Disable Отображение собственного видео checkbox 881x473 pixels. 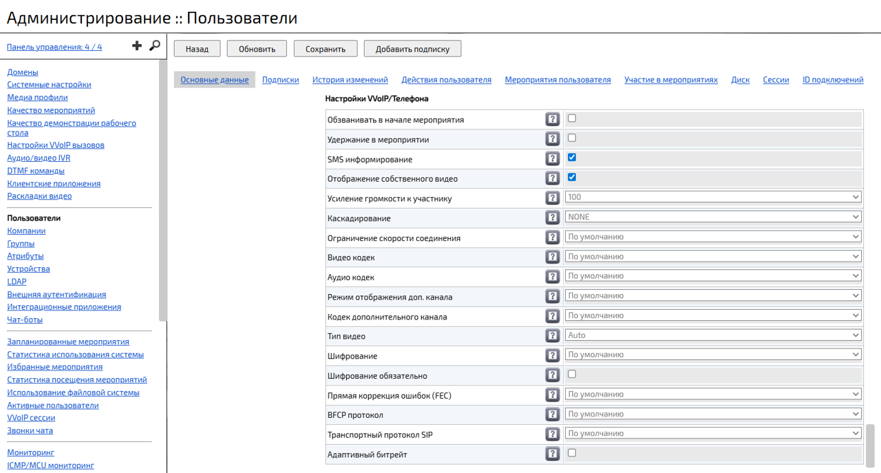tap(572, 178)
